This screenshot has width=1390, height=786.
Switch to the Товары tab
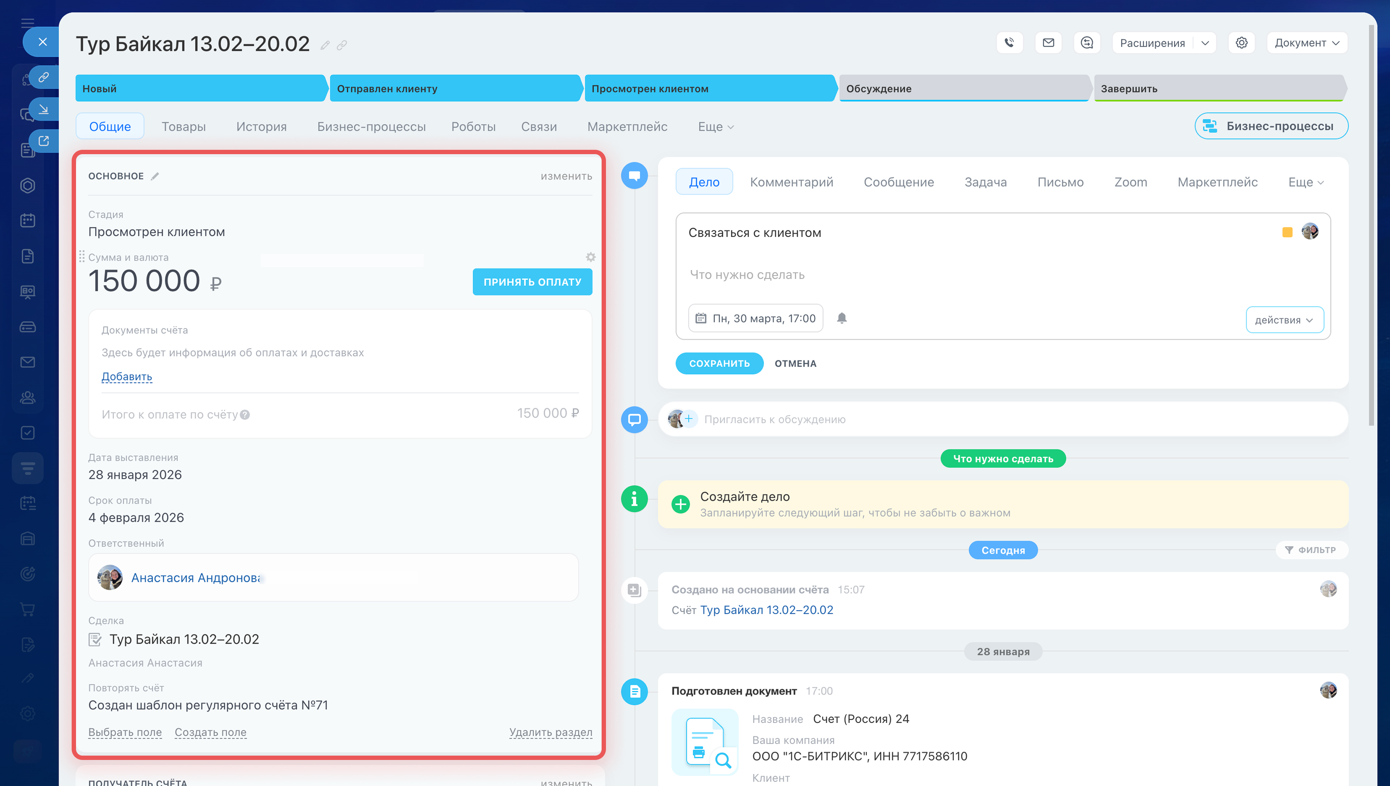184,126
